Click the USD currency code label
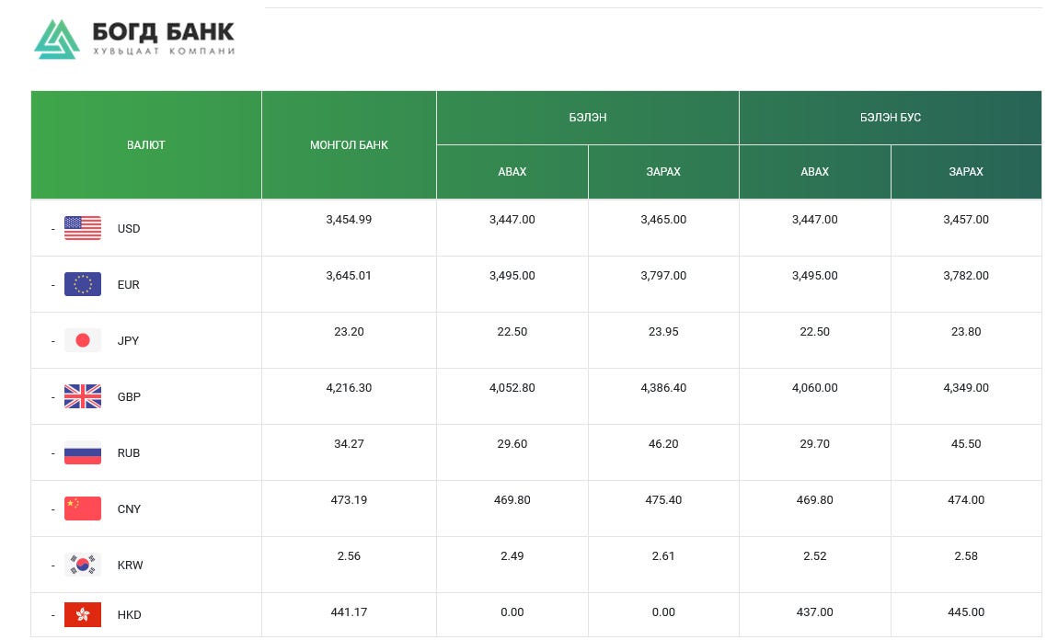Screen dimensions: 1047x640 coord(129,229)
